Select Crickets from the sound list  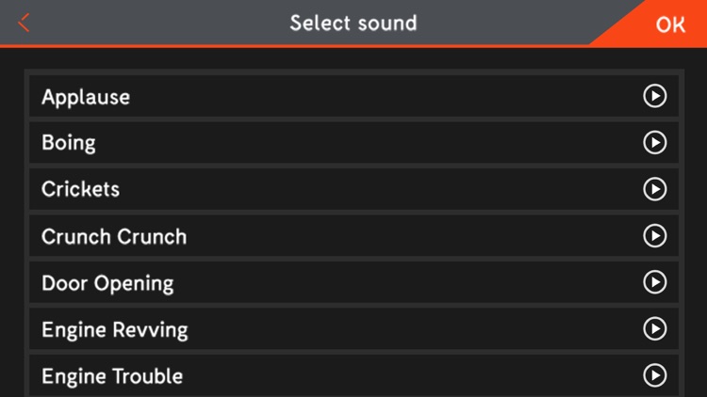(353, 189)
